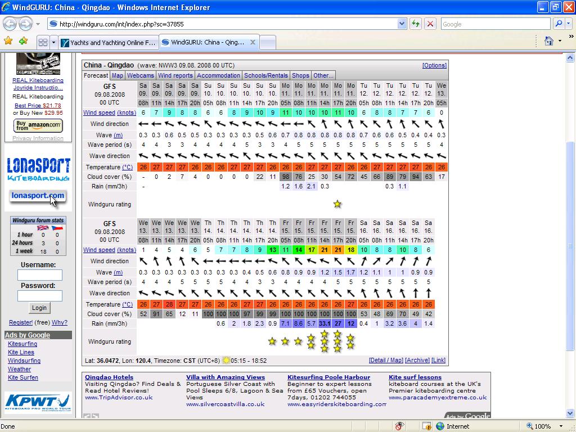576x432 pixels.
Task: Click the Kite surf lessons ad
Action: point(415,377)
